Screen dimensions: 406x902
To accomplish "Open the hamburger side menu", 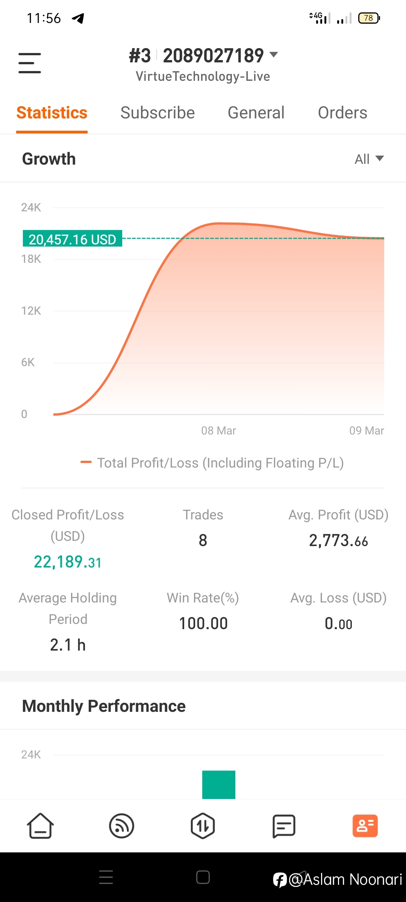I will [30, 63].
